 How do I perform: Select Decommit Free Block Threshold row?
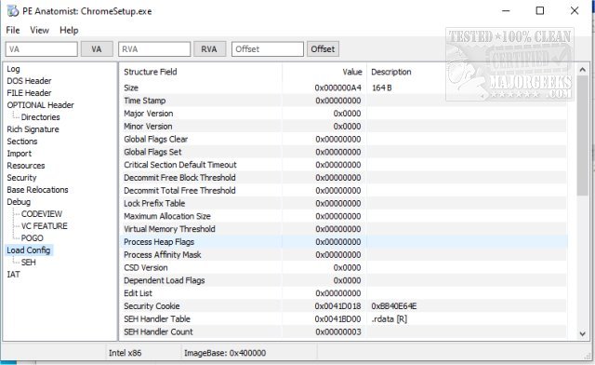(x=344, y=178)
